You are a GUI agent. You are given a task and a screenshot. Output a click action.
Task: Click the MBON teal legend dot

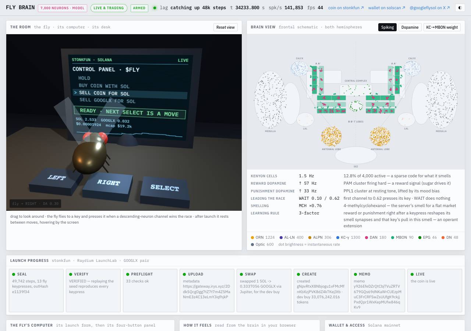point(393,238)
